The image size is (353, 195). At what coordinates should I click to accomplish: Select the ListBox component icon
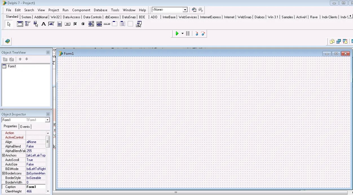click(91, 24)
